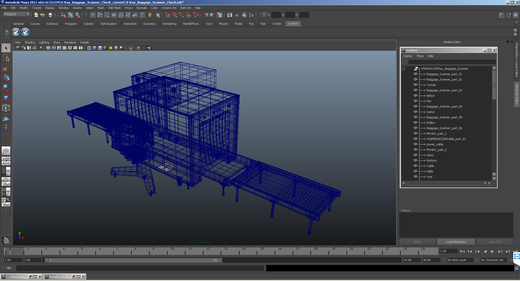Collapse the XFBXASC045Ray_Baggage_Scanner group
520x281 pixels.
pyautogui.click(x=404, y=69)
